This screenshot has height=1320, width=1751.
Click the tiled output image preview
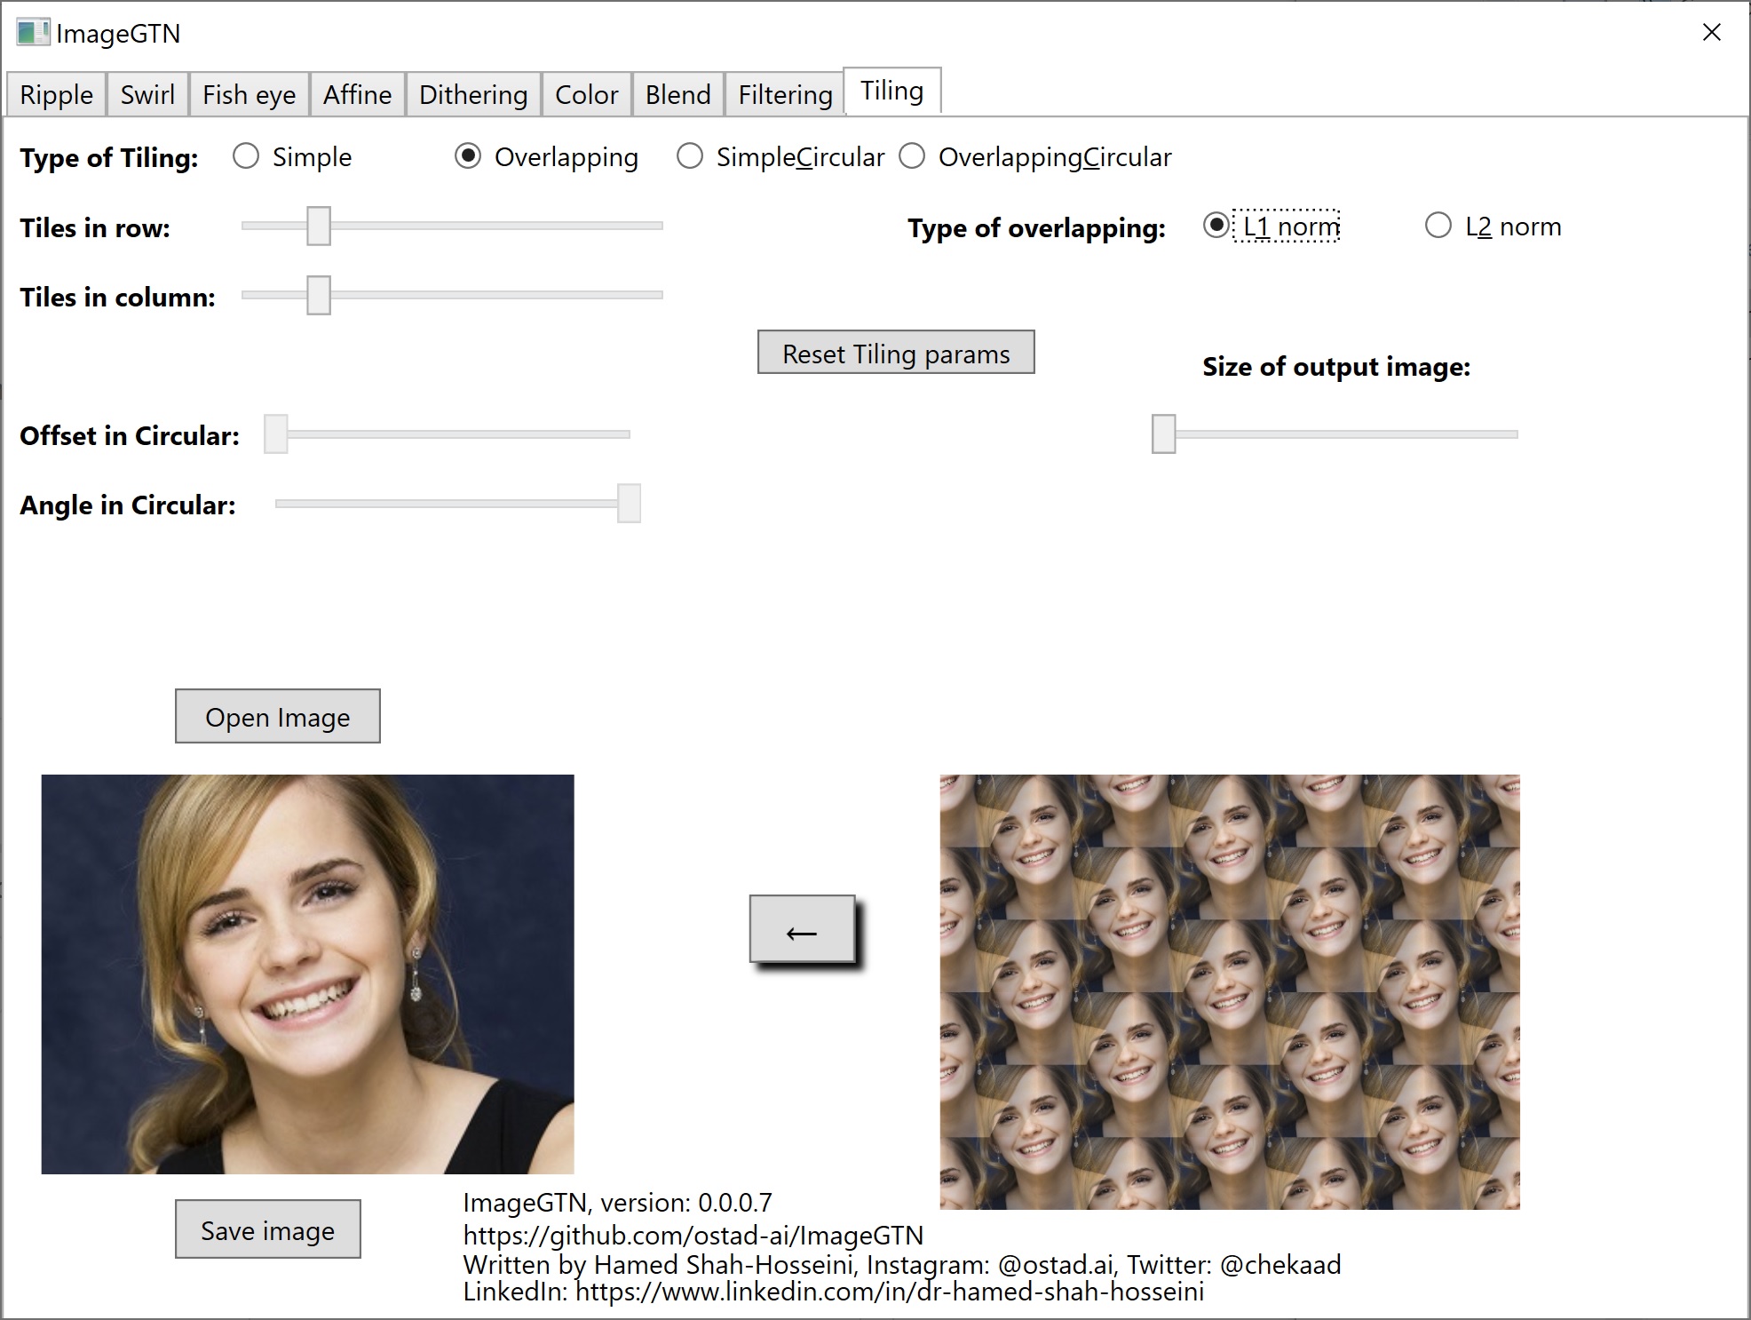click(1230, 991)
